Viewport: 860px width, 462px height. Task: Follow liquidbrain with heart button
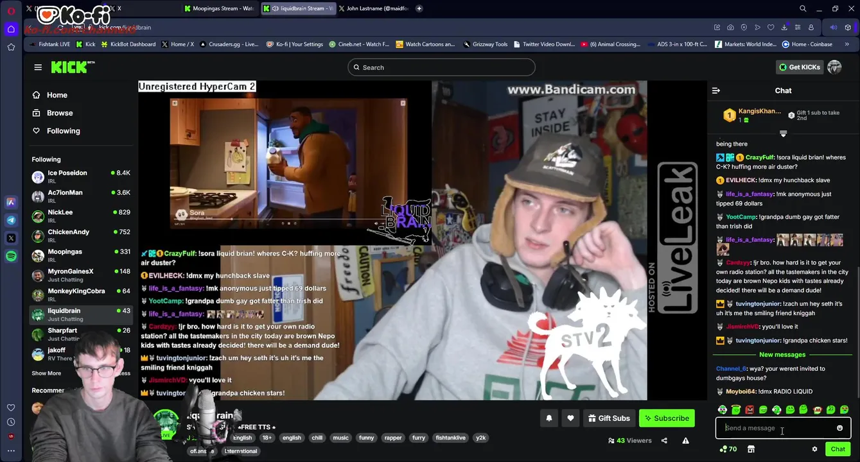click(570, 418)
